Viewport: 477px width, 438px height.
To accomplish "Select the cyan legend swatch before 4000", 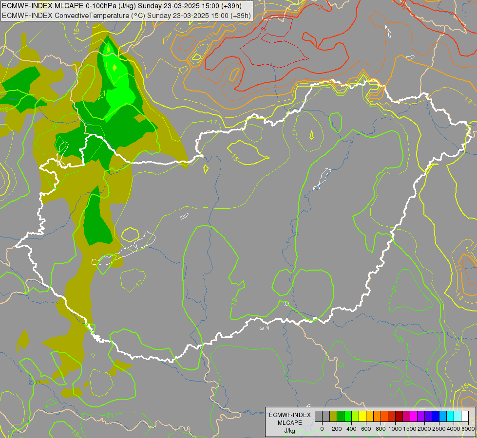I will pos(450,416).
